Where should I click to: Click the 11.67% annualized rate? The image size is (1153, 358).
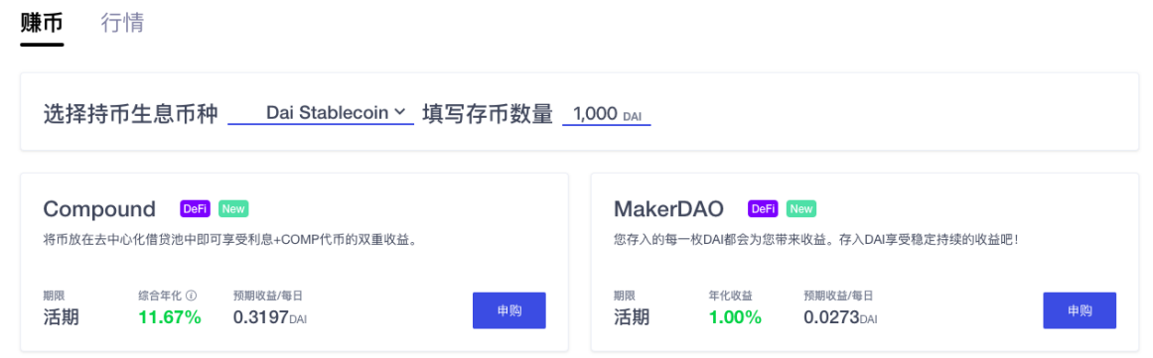(170, 317)
